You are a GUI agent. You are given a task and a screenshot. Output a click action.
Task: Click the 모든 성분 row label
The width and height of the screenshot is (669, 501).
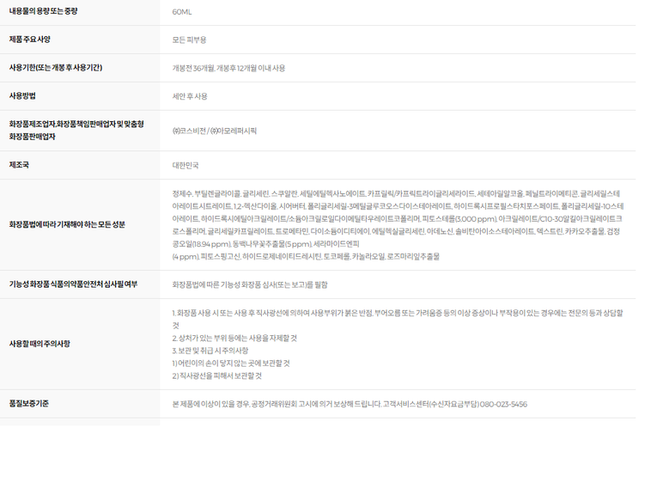(x=67, y=224)
